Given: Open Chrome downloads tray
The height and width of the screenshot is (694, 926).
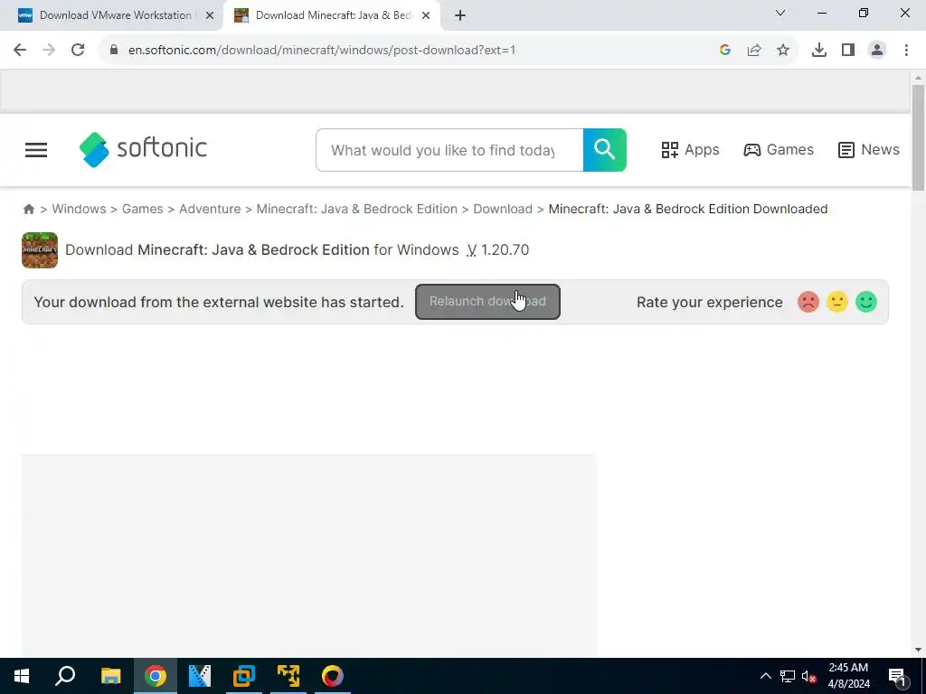Looking at the screenshot, I should (819, 51).
